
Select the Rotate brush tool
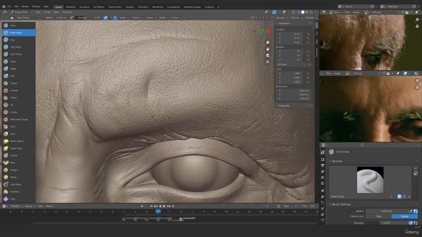[x=18, y=177]
